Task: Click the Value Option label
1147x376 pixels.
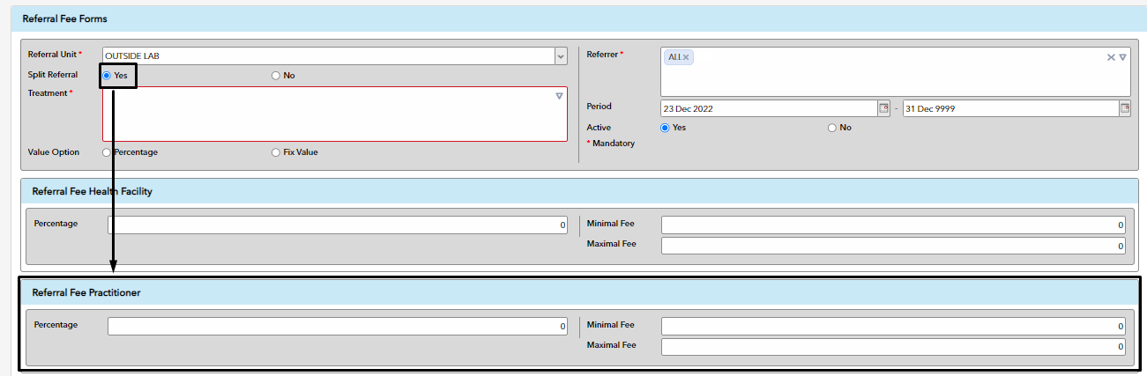Action: tap(54, 152)
